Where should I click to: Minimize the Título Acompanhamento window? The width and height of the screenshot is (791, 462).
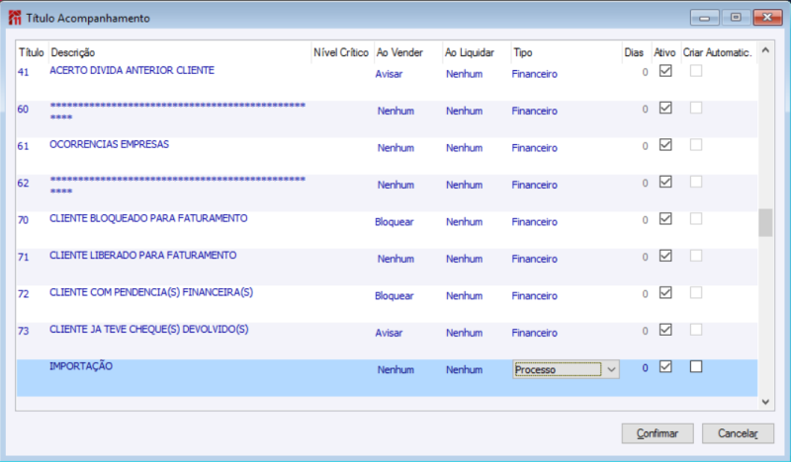pos(705,18)
